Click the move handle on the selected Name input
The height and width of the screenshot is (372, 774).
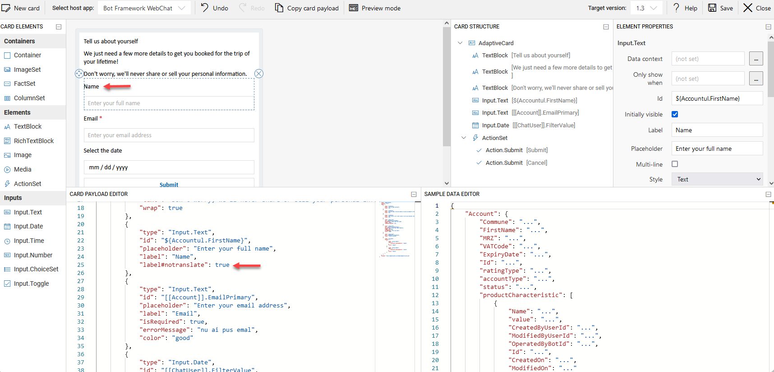pyautogui.click(x=79, y=74)
